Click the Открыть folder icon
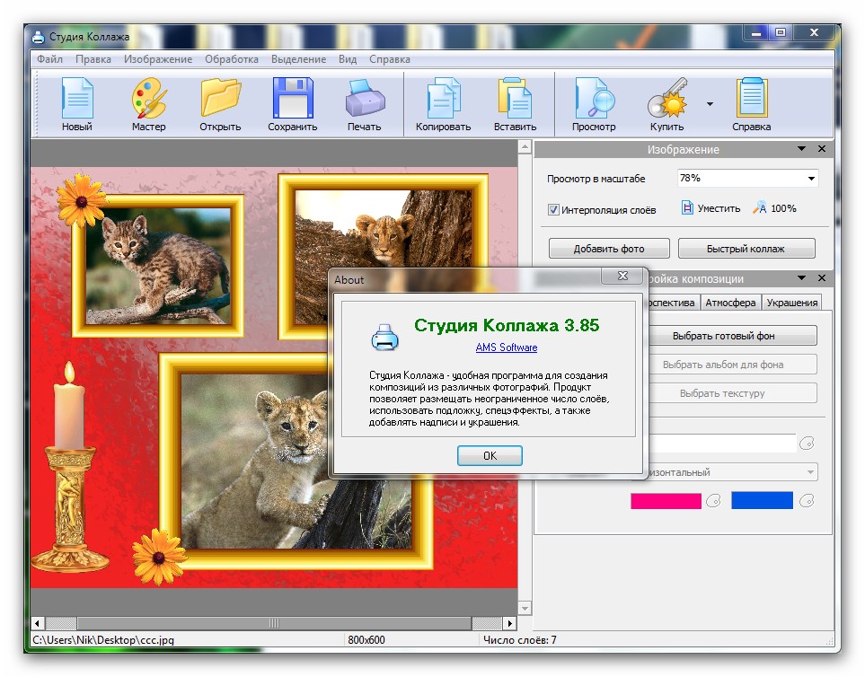The height and width of the screenshot is (677, 865). click(x=220, y=98)
